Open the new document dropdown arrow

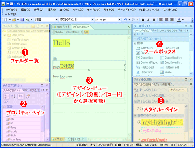click(10, 20)
